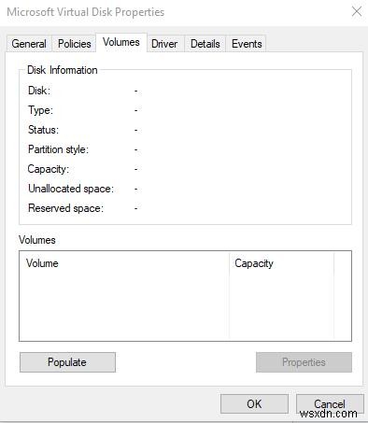
Task: Select the Volumes tab
Action: point(121,42)
